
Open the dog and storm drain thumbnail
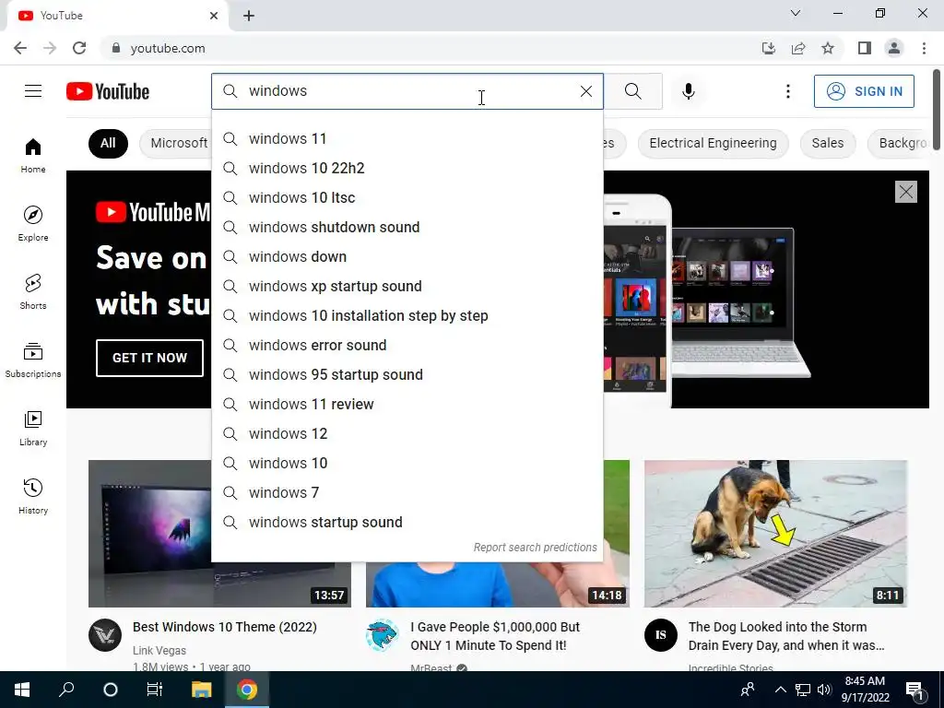[775, 534]
